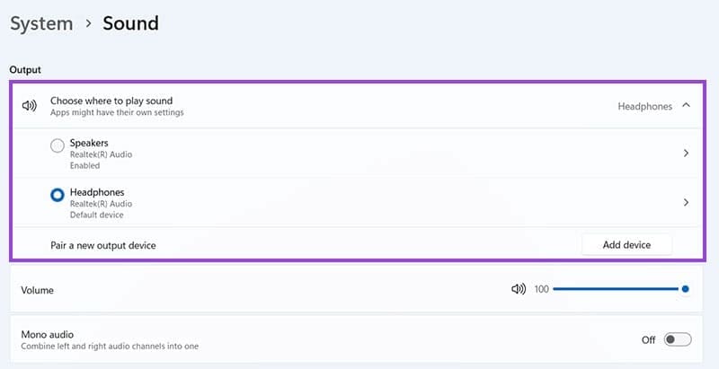This screenshot has width=719, height=369.
Task: Open Speakers properties via right chevron
Action: (x=686, y=154)
